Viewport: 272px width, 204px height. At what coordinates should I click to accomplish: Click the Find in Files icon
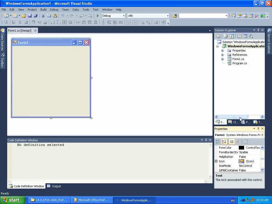coord(175,16)
